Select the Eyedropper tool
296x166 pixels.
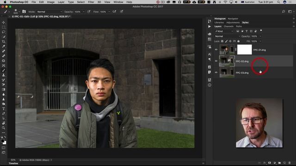(4, 46)
